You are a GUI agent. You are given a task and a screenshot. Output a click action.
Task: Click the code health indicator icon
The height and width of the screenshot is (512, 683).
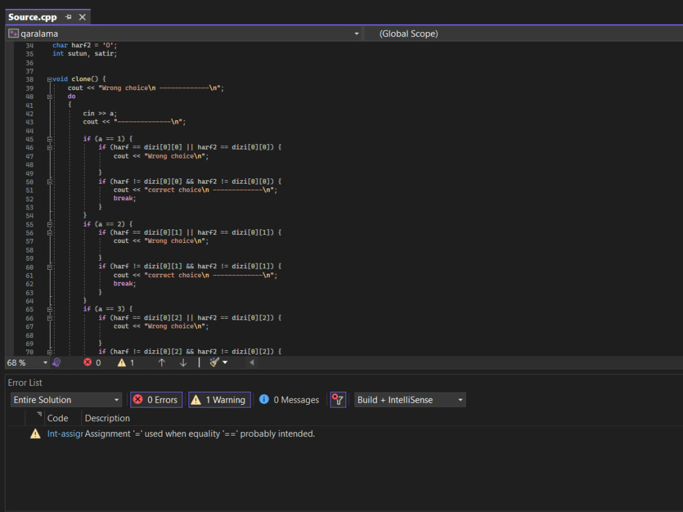57,362
